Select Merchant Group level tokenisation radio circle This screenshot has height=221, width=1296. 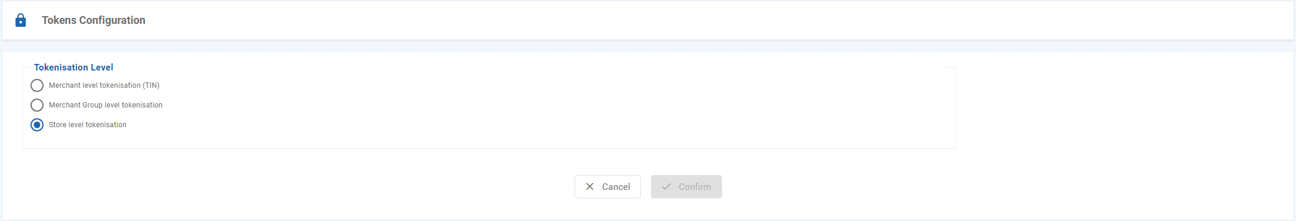pyautogui.click(x=37, y=105)
